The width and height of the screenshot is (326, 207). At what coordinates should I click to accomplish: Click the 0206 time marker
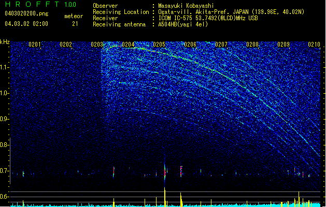(190, 45)
